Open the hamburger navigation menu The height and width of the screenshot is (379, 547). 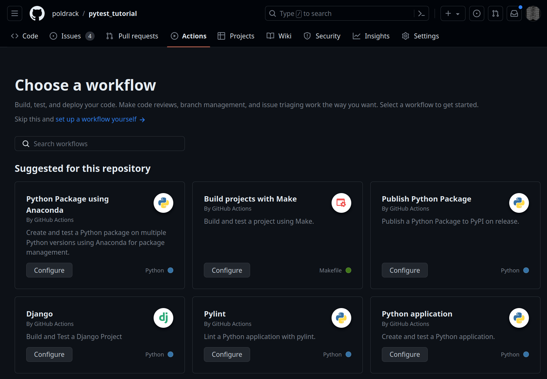[15, 13]
